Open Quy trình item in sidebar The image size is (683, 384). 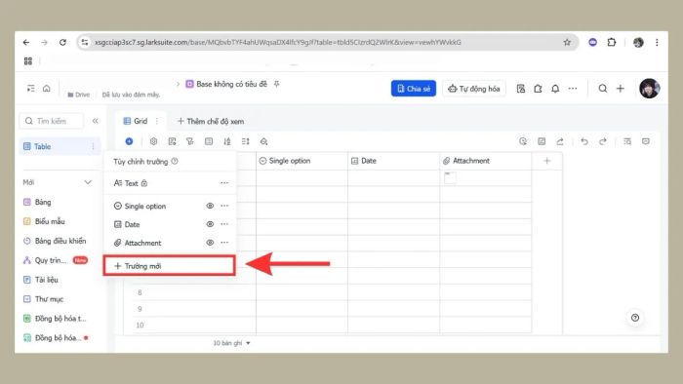(51, 260)
